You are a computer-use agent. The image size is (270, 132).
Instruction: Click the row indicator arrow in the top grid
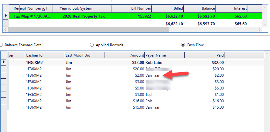(x=5, y=16)
